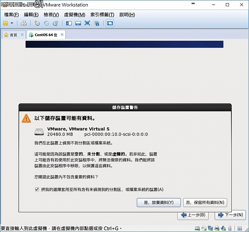The width and height of the screenshot is (249, 232).
Task: Close the 首頁 tab
Action: click(x=22, y=35)
